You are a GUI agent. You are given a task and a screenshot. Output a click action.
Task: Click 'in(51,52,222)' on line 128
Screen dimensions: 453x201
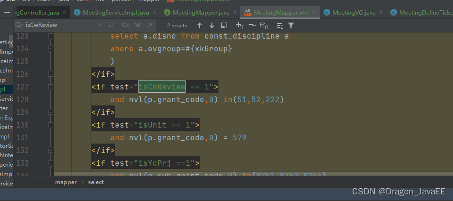(254, 100)
